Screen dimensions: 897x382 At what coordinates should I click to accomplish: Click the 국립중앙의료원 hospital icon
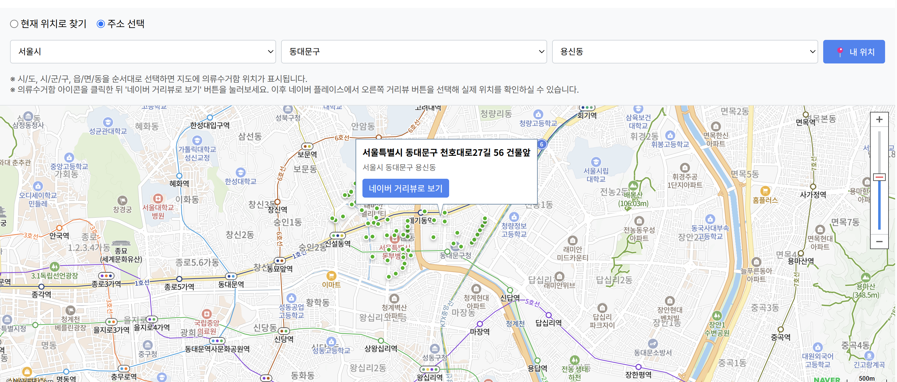pyautogui.click(x=207, y=314)
